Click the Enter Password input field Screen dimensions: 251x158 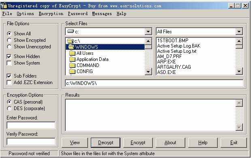31,125
